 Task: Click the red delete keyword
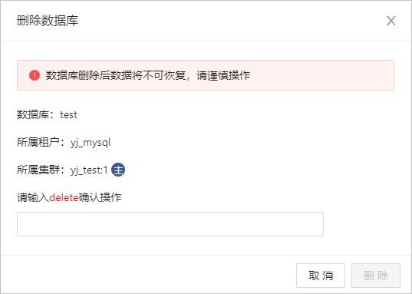pyautogui.click(x=64, y=197)
